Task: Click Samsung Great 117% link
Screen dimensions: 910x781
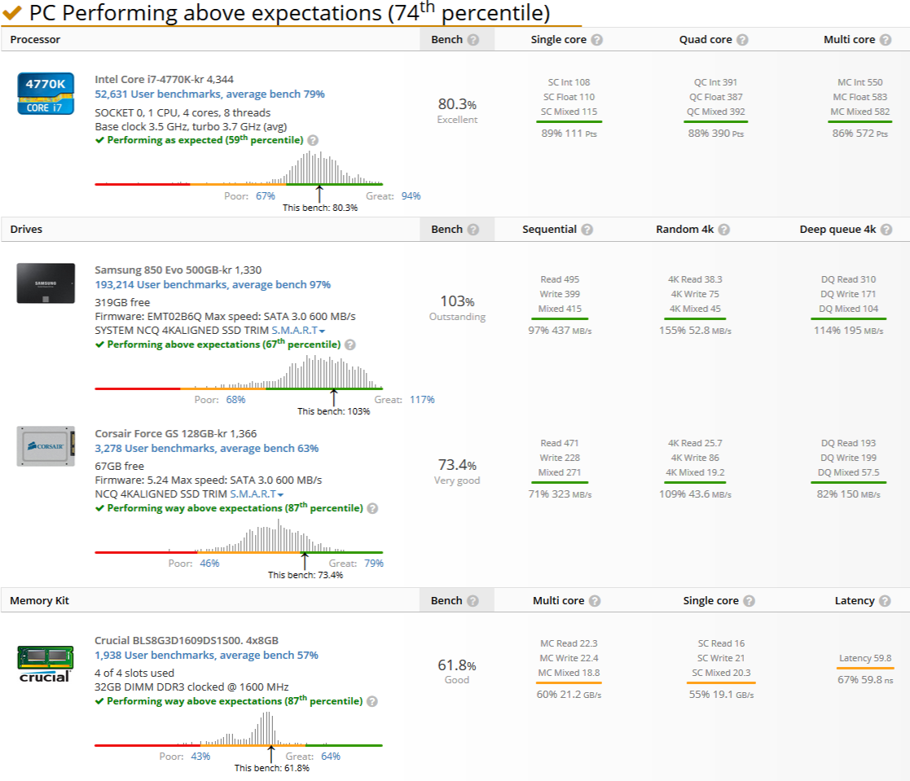Action: 422,400
